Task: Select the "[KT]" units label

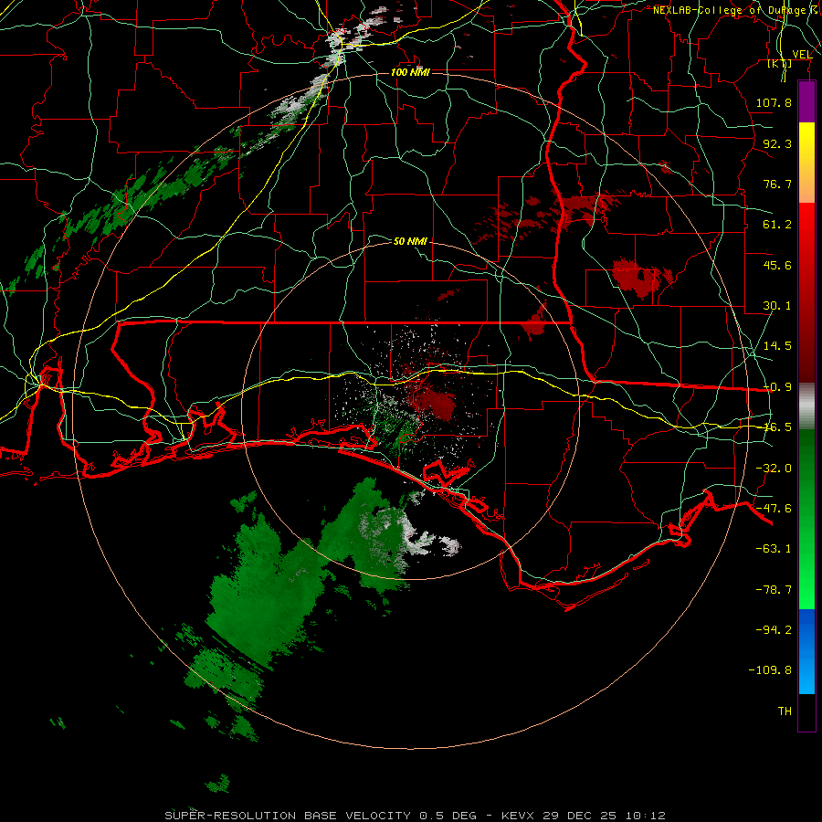Action: click(x=780, y=63)
